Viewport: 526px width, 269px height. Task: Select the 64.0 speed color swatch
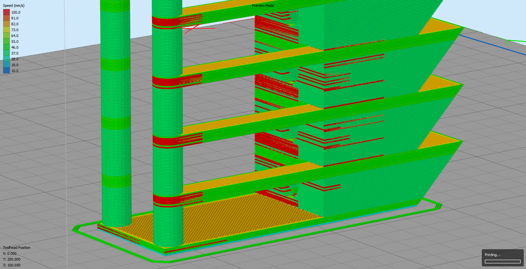tap(6, 36)
